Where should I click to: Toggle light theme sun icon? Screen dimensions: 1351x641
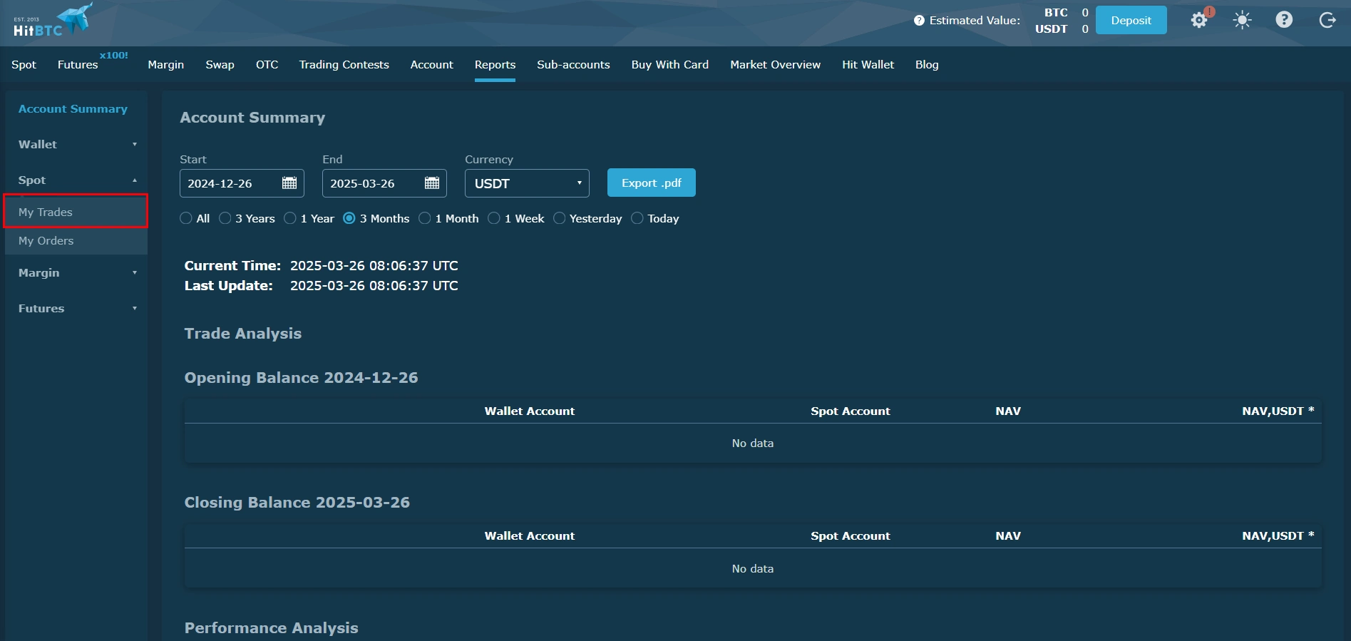1242,21
